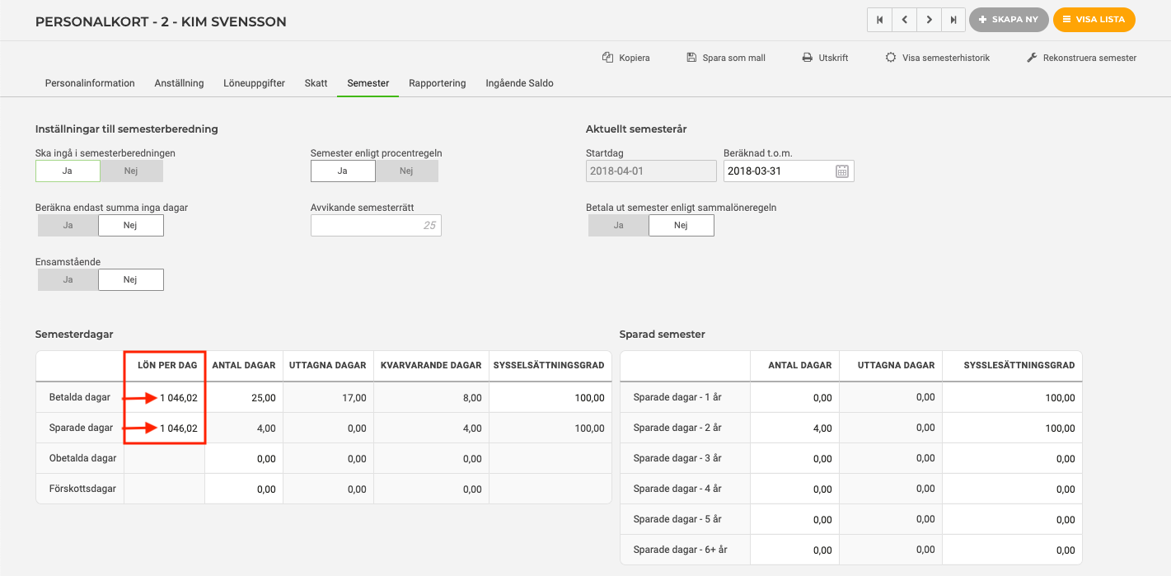Viewport: 1171px width, 576px height.
Task: Jump to last record arrow
Action: coord(953,20)
